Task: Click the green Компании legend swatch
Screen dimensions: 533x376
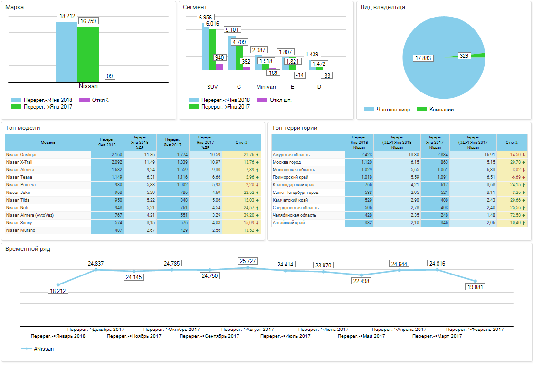Action: 422,110
